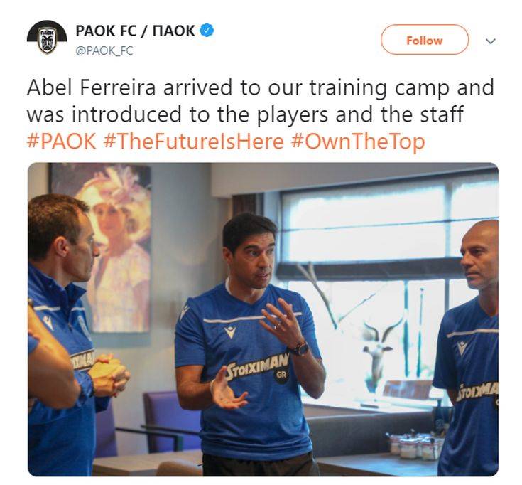Screen dimensions: 522x485
Task: Click the Macron logo on the center man's shirt
Action: (229, 331)
